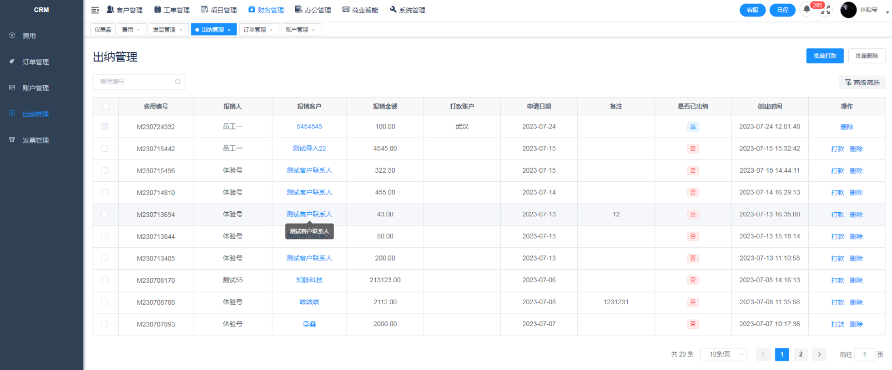Open the 系统管理 top menu
The width and height of the screenshot is (892, 370).
(408, 10)
